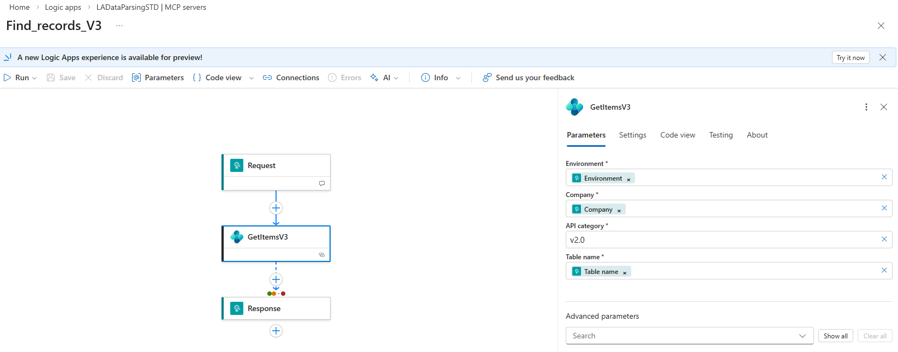
Task: Remove the Environment token from the field
Action: (628, 179)
